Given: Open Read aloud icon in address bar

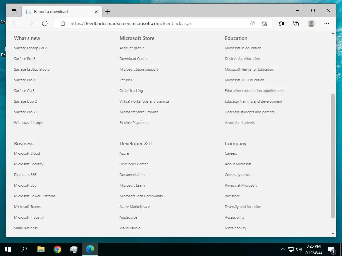Looking at the screenshot, I should pyautogui.click(x=252, y=23).
